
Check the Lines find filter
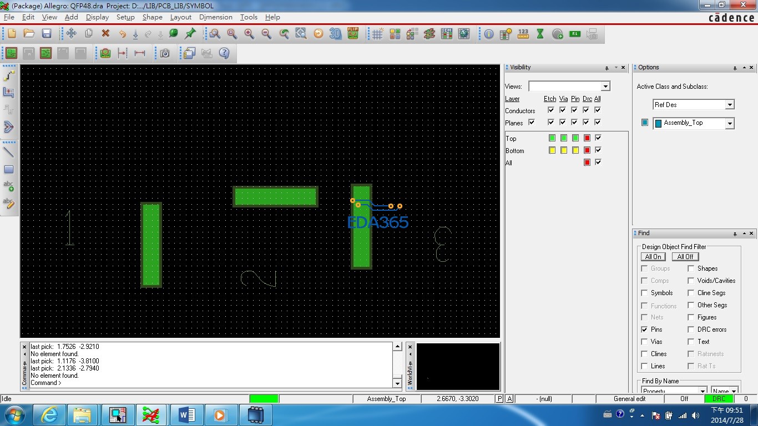coord(644,366)
